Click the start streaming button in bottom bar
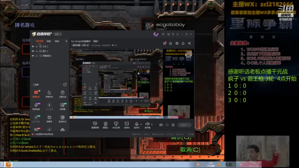Image resolution: width=299 pixels, height=168 pixels. click(185, 125)
